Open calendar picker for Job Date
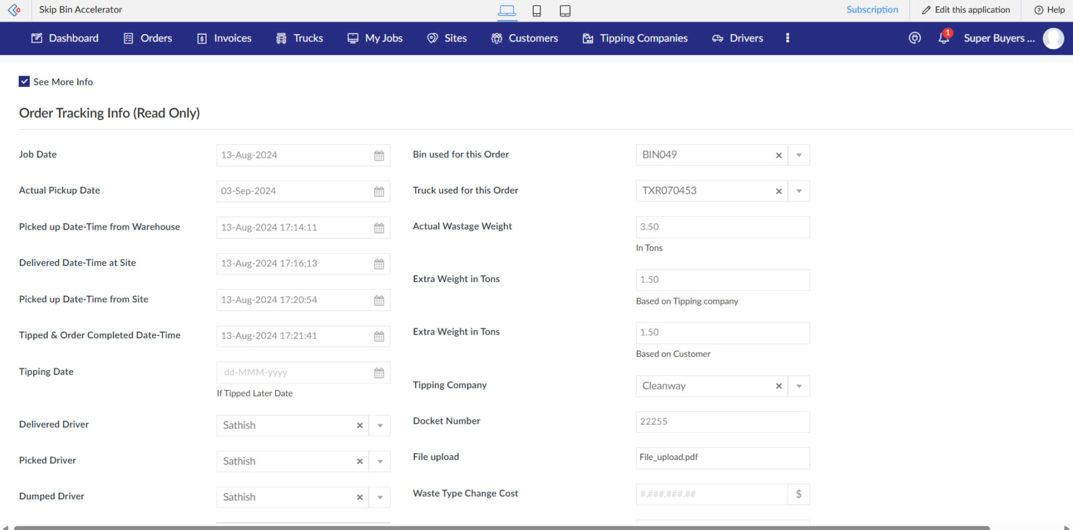This screenshot has width=1073, height=530. 379,156
